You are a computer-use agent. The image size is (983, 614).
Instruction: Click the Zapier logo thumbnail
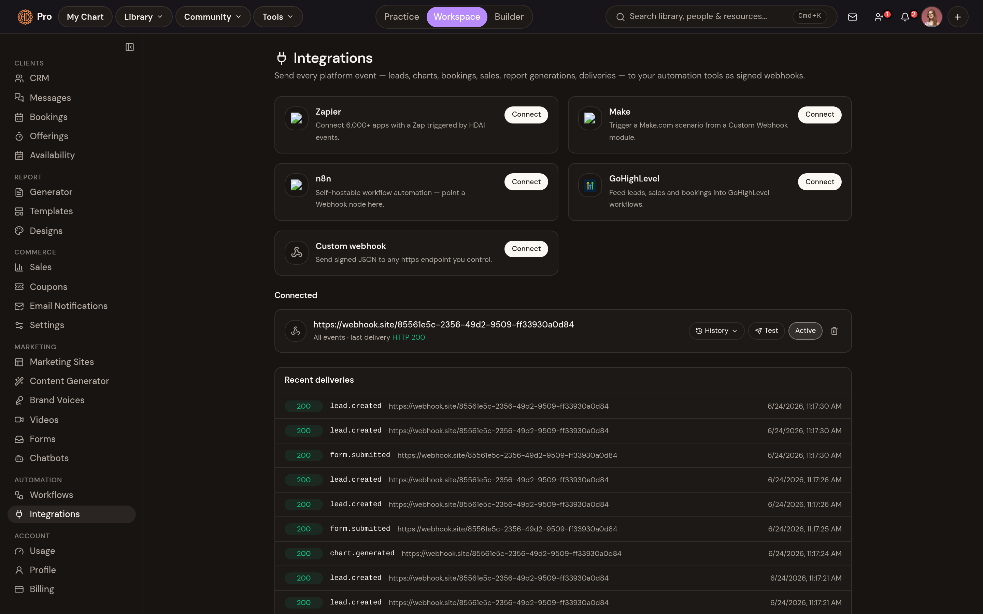click(297, 118)
